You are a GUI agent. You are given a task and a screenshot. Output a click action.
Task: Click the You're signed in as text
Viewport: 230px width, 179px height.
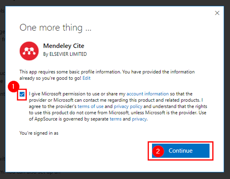tap(39, 133)
